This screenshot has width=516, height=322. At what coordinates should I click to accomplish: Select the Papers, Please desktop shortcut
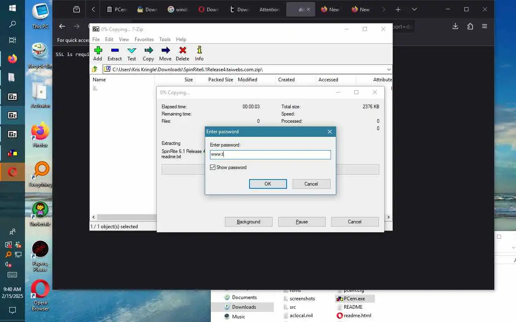(x=40, y=256)
